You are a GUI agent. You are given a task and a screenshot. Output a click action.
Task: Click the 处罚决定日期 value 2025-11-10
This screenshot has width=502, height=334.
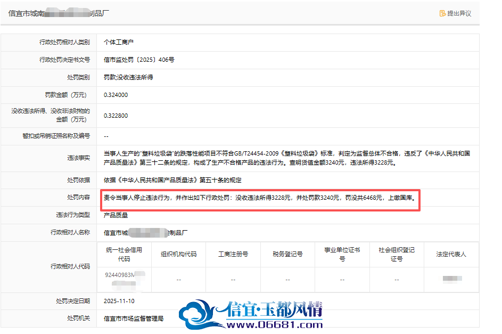click(119, 301)
